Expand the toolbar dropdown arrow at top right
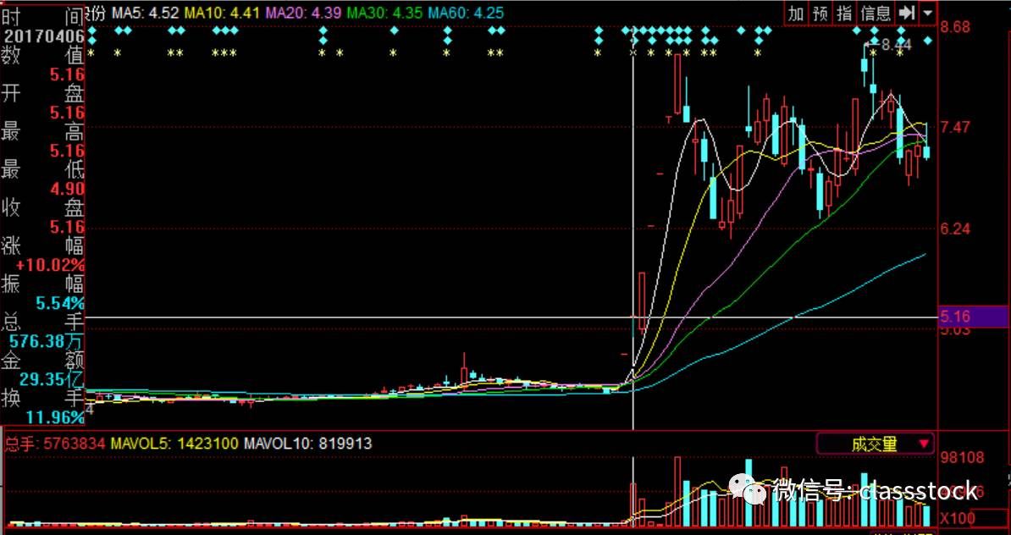Image resolution: width=1011 pixels, height=535 pixels. pos(928,13)
